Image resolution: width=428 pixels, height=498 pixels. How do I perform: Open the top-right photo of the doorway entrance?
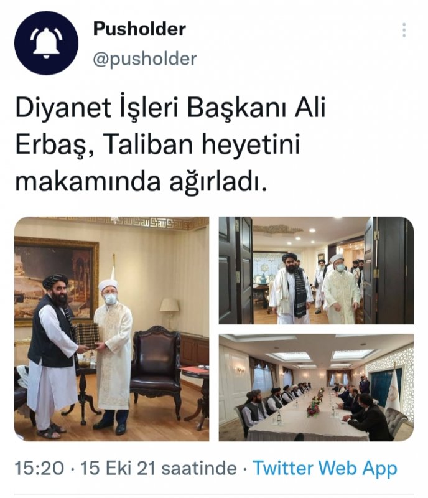click(x=316, y=270)
